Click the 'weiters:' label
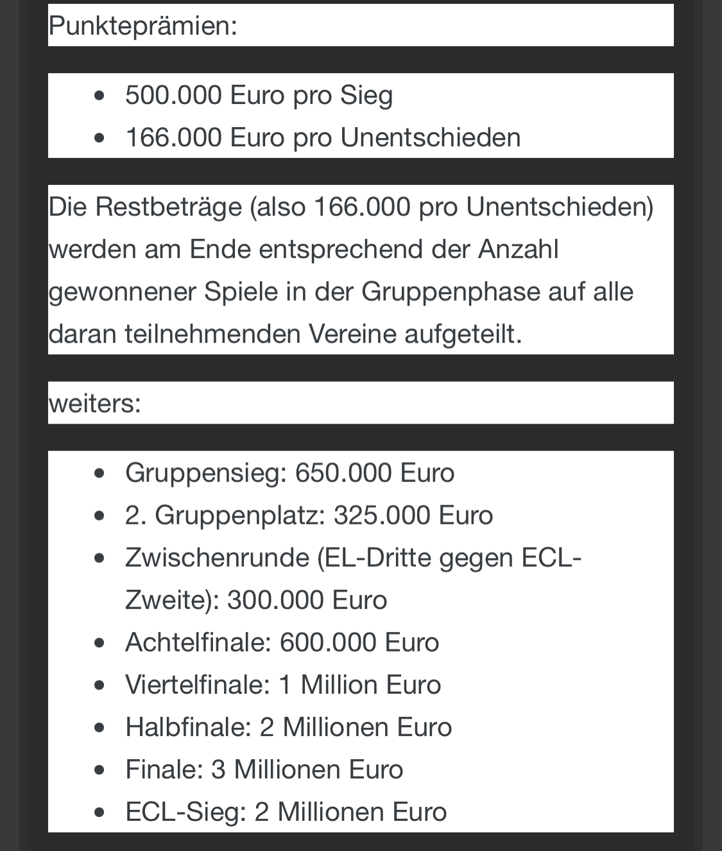The height and width of the screenshot is (851, 722). tap(94, 404)
